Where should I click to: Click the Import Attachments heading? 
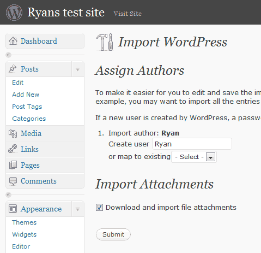pyautogui.click(x=154, y=184)
